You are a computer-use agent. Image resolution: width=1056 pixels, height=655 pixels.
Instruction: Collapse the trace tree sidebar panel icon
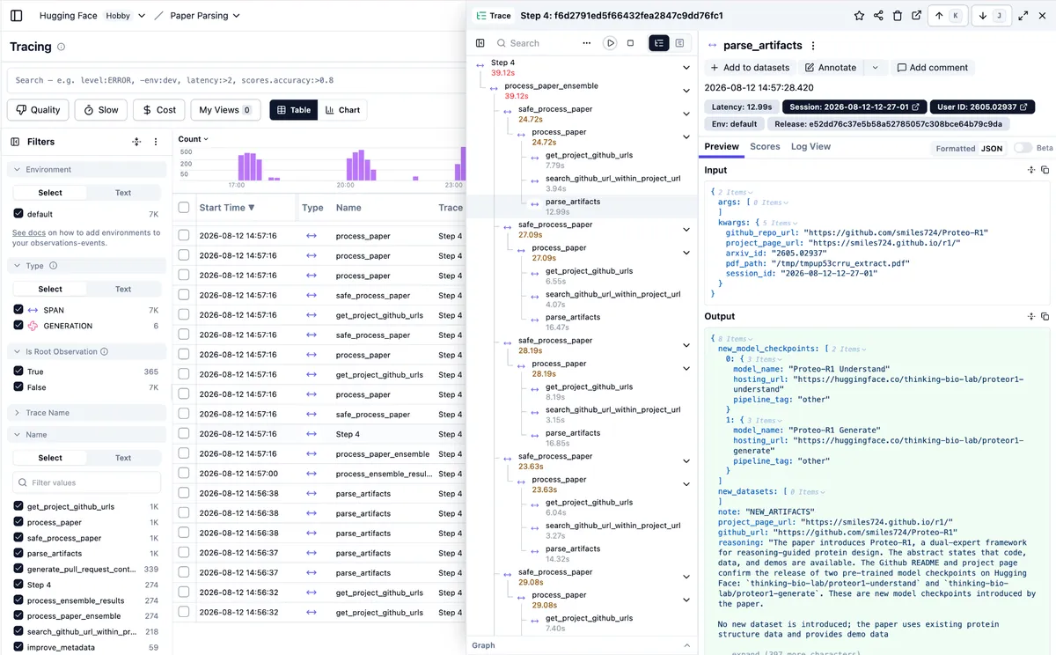(x=480, y=43)
